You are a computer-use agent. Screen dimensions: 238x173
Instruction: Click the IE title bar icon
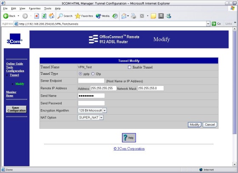pyautogui.click(x=3, y=3)
